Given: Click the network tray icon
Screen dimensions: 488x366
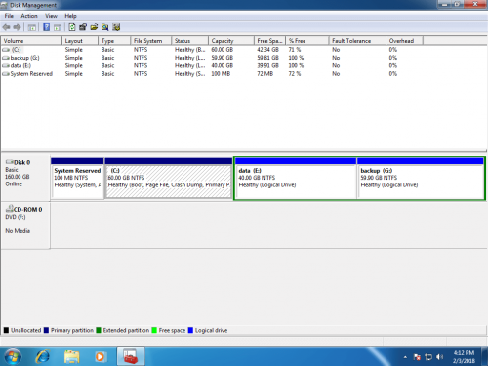Looking at the screenshot, I should [428, 357].
